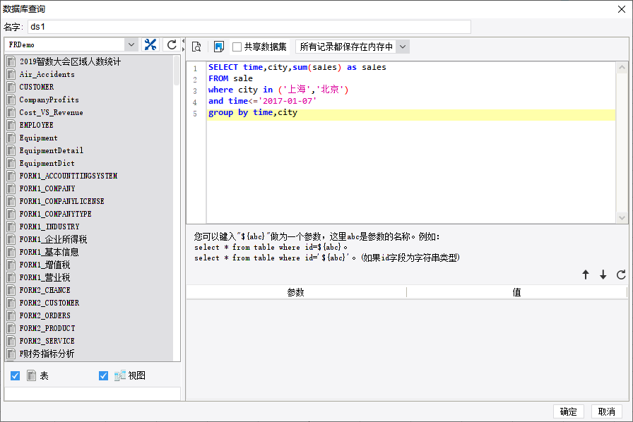Uncheck the 表 filter checkbox
Screen dimensions: 633x422
click(16, 375)
